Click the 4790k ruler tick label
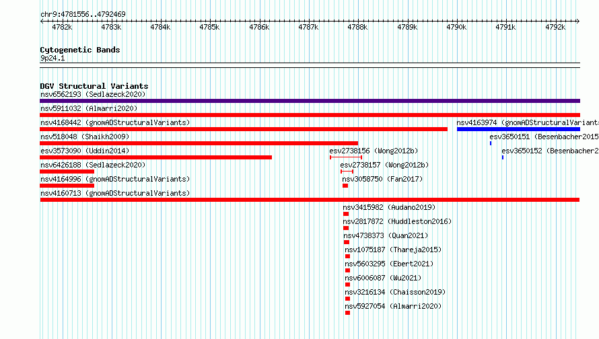The image size is (599, 339). pyautogui.click(x=456, y=27)
